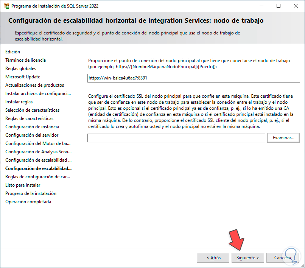Click the SQL Server installer title bar icon

[x=6, y=6]
